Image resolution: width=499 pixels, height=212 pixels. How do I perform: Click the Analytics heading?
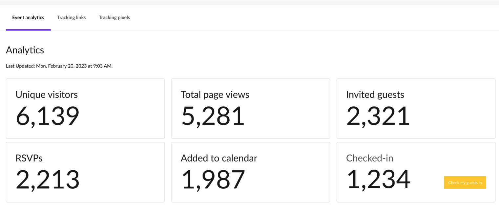click(25, 50)
